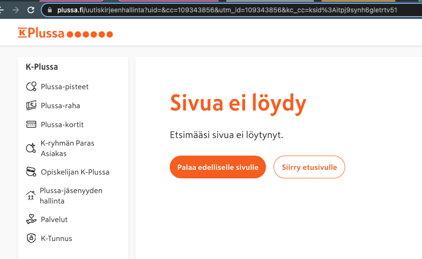Click the padlock site info icon

49,10
